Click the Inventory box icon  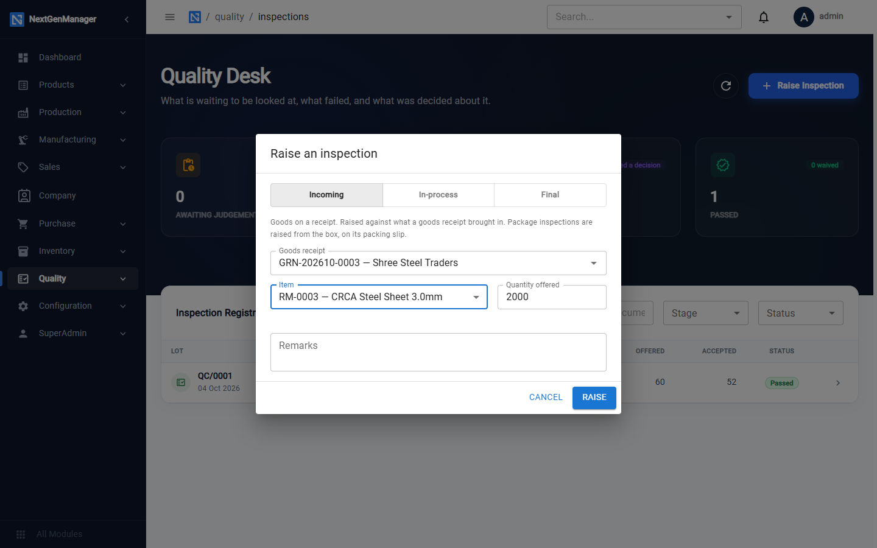pyautogui.click(x=23, y=251)
